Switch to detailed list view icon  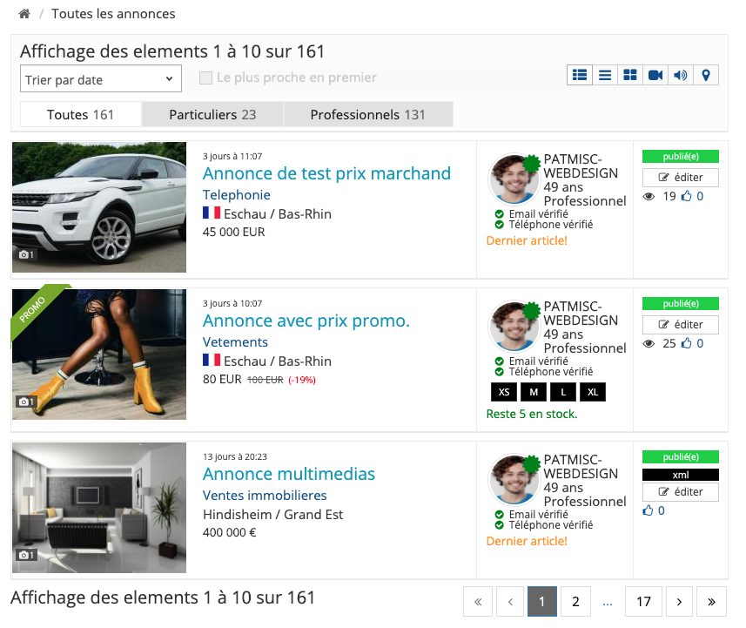point(579,76)
